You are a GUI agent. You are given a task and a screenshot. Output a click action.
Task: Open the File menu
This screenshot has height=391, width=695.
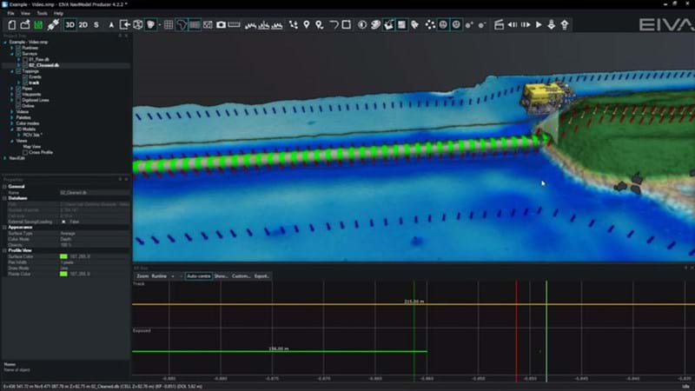pyautogui.click(x=10, y=13)
